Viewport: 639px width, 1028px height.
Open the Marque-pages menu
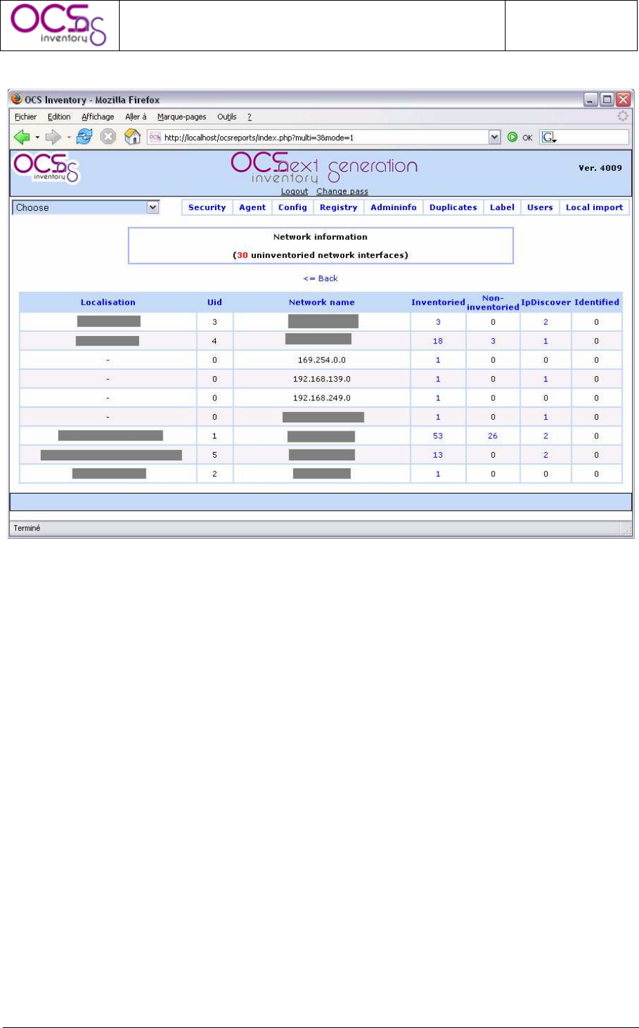coord(182,117)
